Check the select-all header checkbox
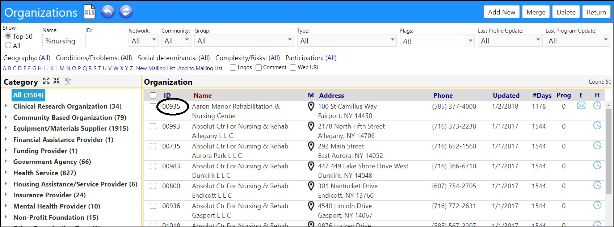614x227 pixels. point(153,96)
